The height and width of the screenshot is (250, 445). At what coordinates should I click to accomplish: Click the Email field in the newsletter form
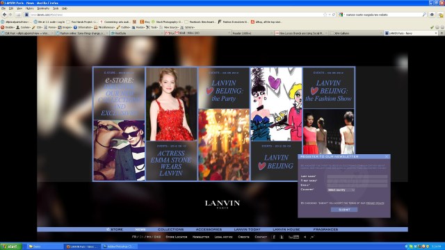[x=357, y=185]
